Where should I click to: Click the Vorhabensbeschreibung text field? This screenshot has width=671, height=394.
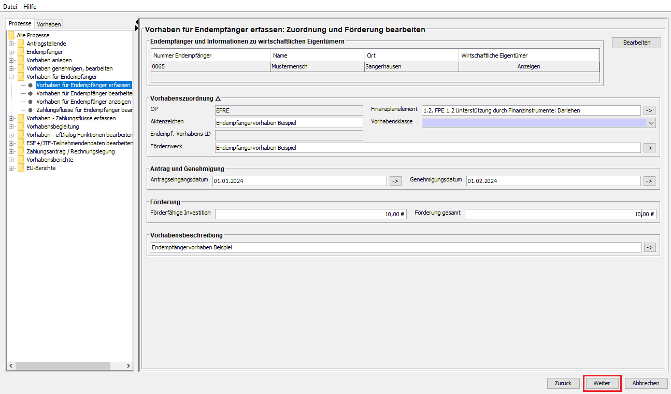click(396, 247)
